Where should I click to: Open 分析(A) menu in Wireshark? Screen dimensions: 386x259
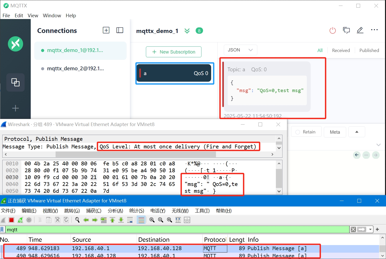[115, 211]
